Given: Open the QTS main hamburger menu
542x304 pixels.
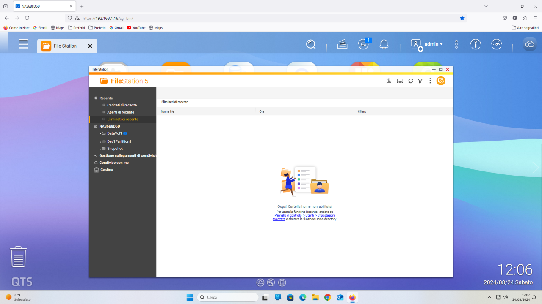Looking at the screenshot, I should click(x=23, y=44).
